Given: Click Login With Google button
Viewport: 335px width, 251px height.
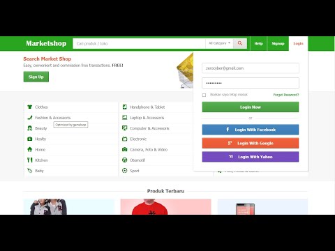Looking at the screenshot, I should 251,143.
